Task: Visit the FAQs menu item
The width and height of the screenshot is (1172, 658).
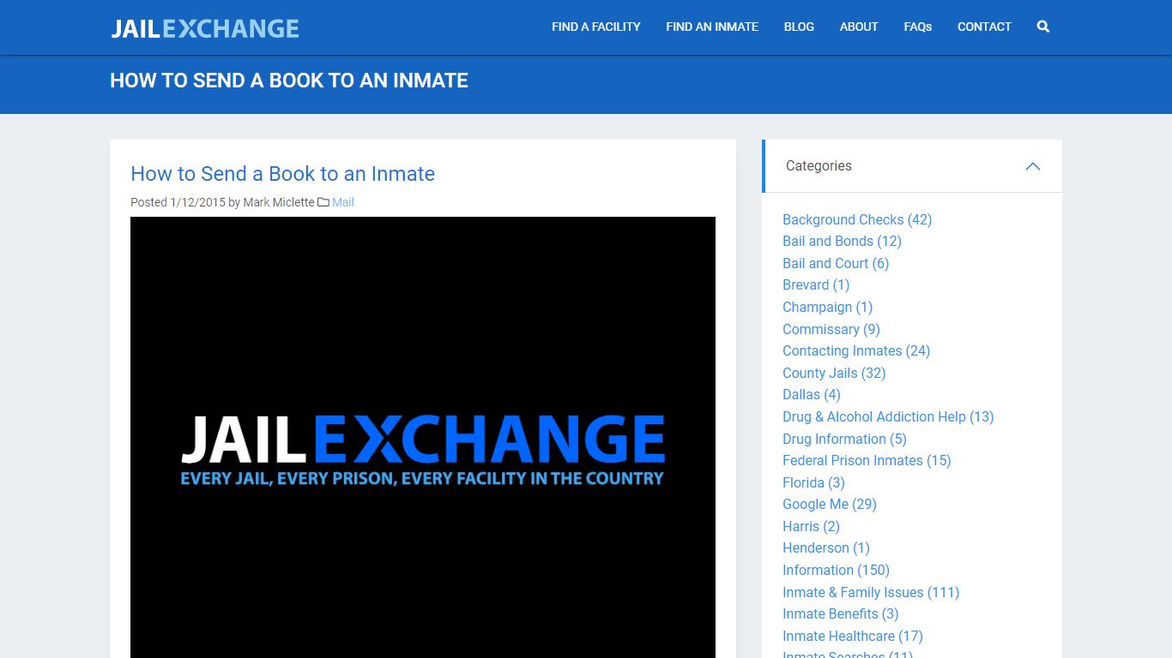Action: [918, 27]
